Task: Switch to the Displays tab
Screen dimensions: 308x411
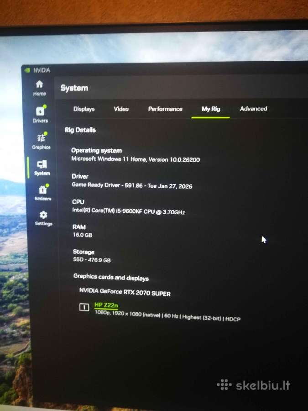Action: (x=84, y=109)
